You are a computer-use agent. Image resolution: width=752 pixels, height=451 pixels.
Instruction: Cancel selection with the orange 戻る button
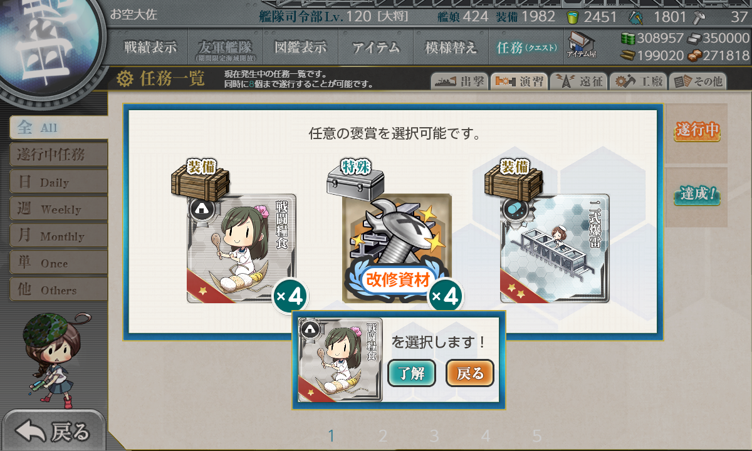pos(470,374)
